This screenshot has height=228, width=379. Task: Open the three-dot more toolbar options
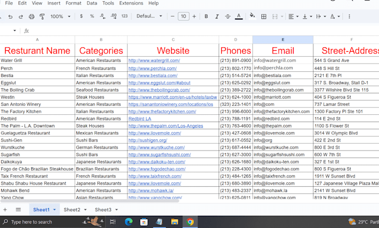point(349,16)
